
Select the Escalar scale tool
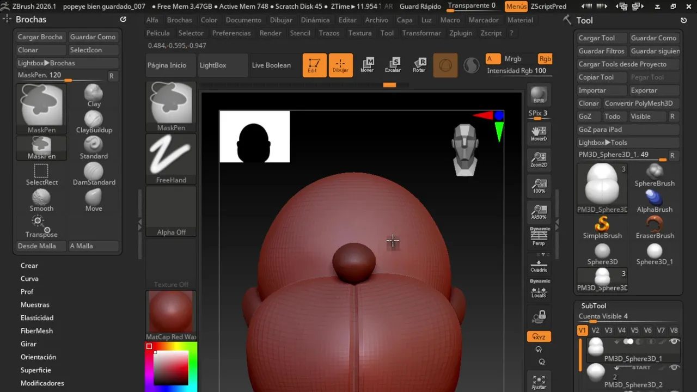pos(393,65)
